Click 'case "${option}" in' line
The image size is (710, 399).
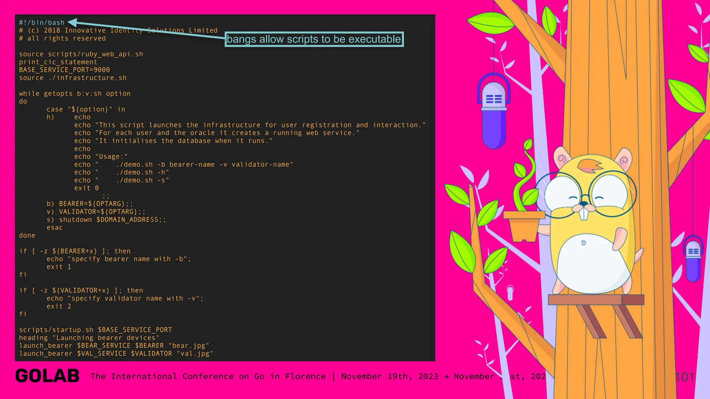click(86, 109)
